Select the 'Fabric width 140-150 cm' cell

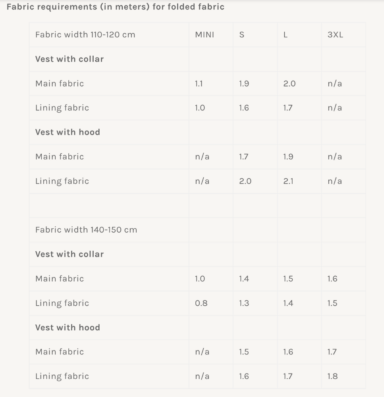pyautogui.click(x=86, y=230)
